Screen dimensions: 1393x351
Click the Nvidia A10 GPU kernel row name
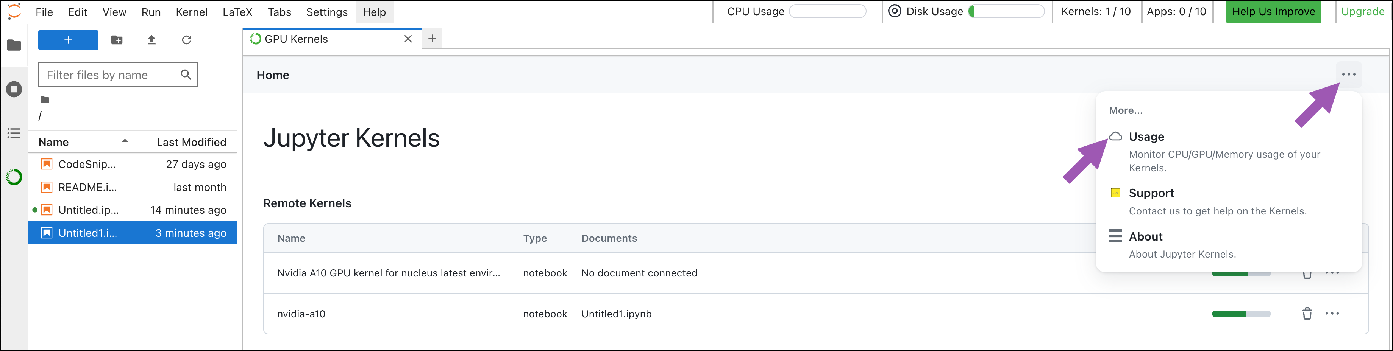point(388,273)
